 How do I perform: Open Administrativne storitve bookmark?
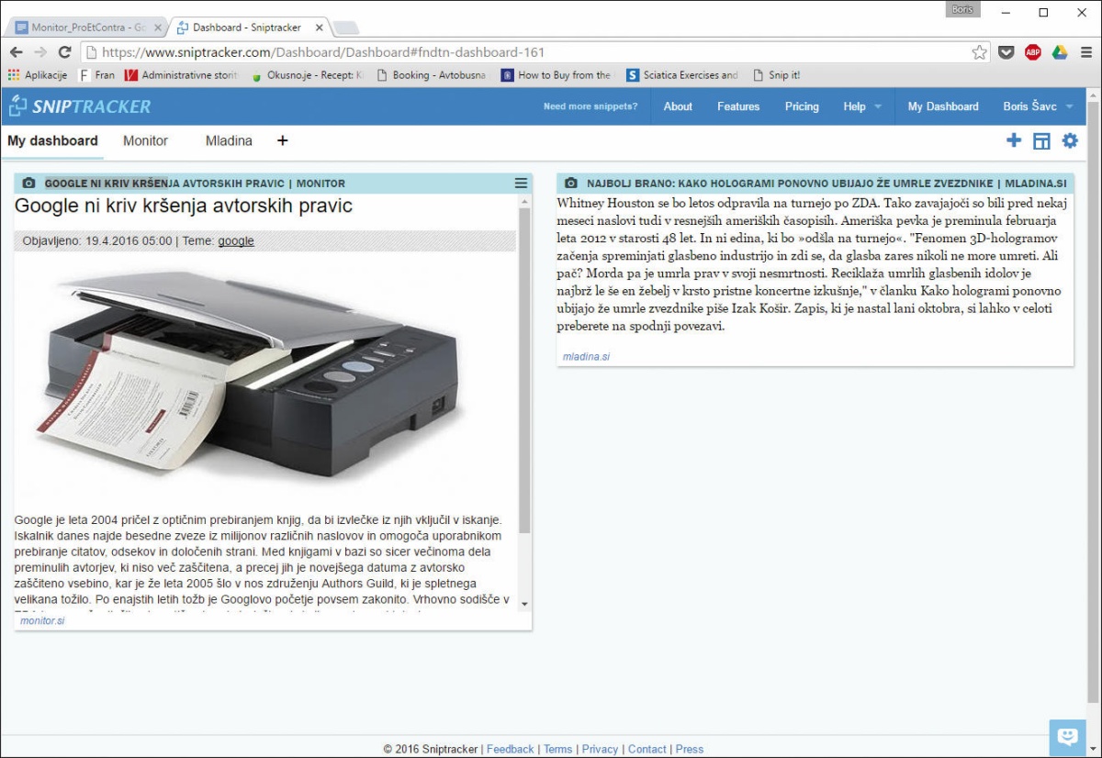(x=181, y=75)
